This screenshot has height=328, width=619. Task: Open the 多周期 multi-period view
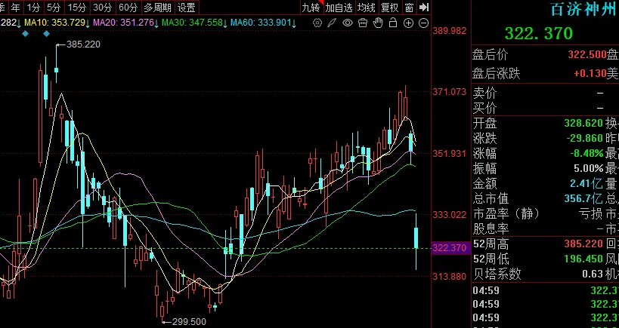click(157, 7)
